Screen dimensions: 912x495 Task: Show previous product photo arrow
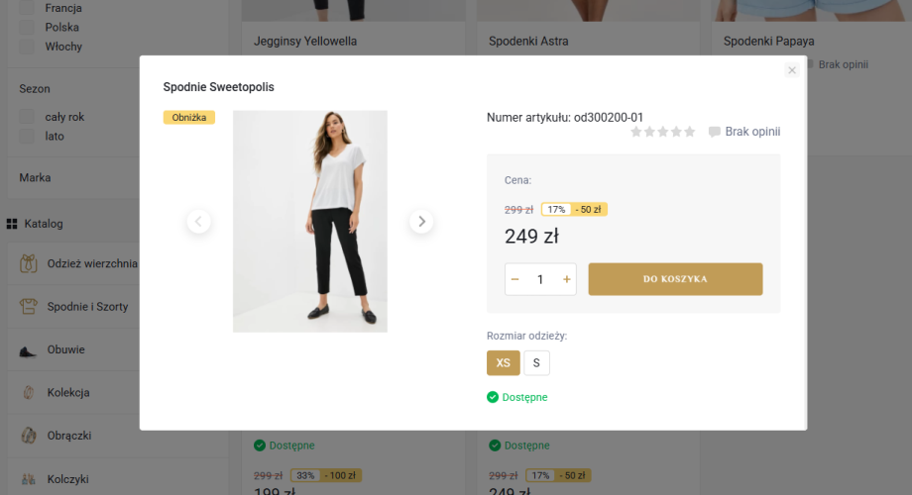(x=199, y=222)
